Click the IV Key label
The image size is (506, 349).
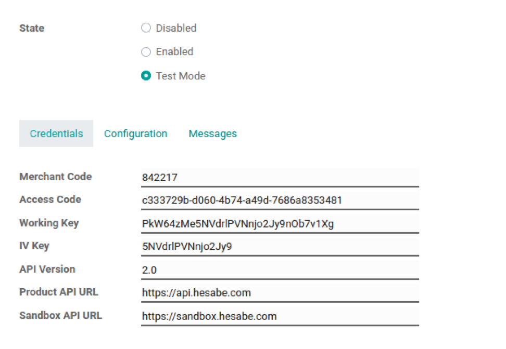[34, 246]
